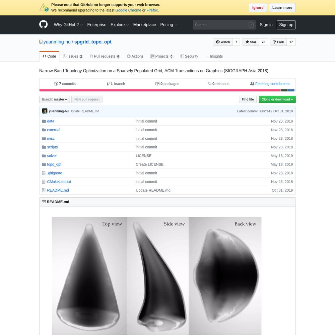Click the contributors people icon

[252, 84]
